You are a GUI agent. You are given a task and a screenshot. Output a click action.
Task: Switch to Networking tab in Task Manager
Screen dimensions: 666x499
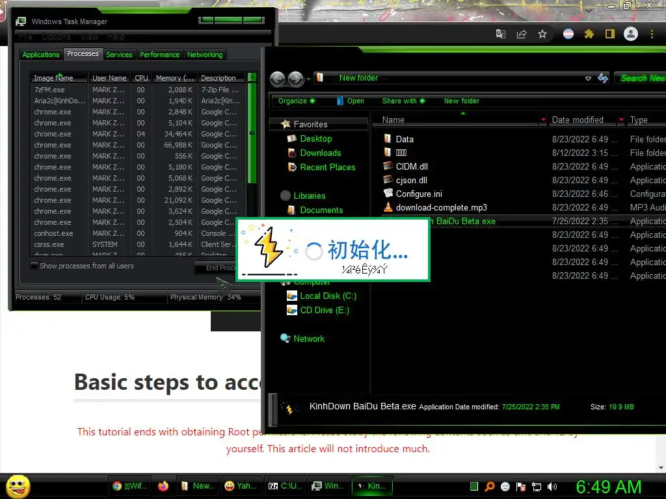point(205,55)
